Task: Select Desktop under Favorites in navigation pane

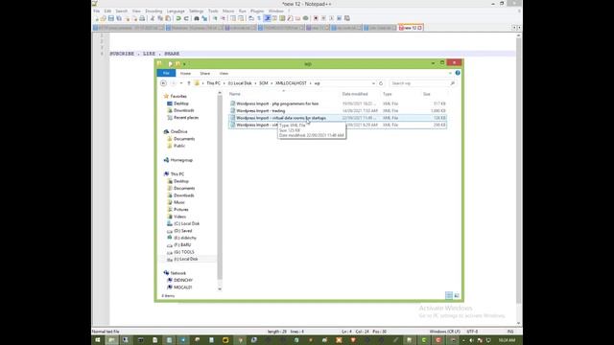Action: coord(181,103)
